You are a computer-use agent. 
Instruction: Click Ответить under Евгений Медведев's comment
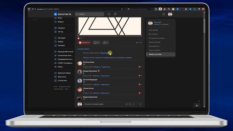tap(96, 84)
